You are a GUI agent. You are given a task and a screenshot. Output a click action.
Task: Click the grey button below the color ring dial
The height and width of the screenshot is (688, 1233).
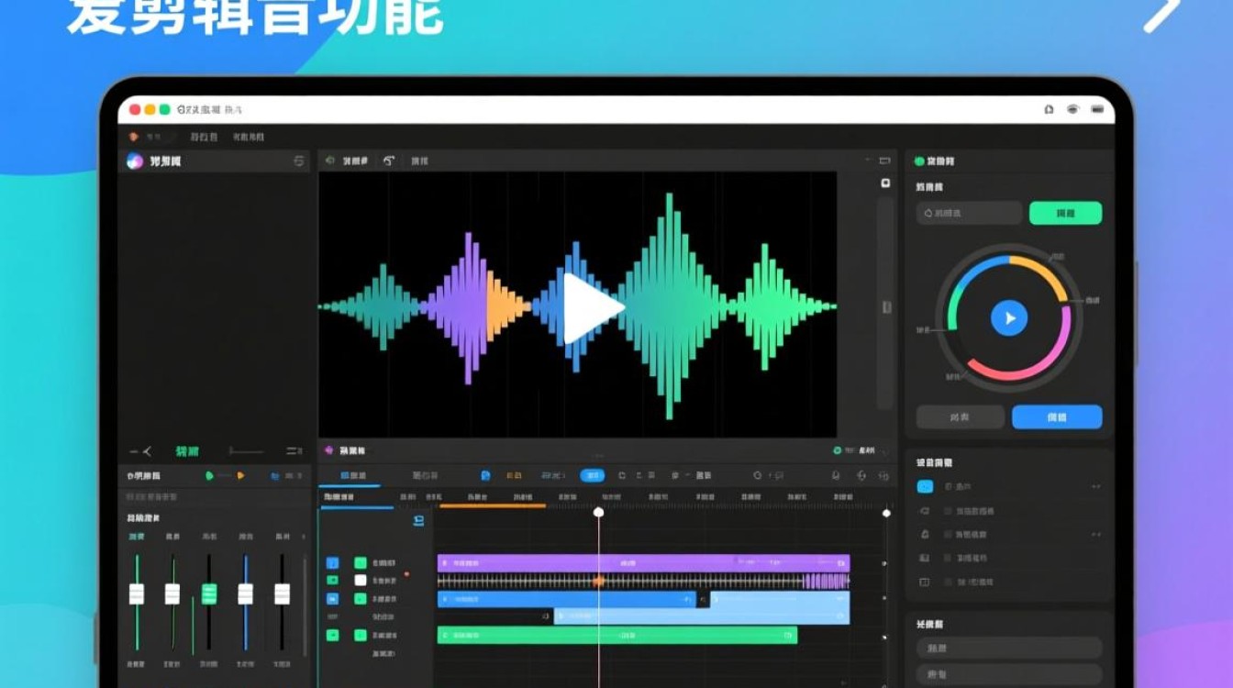961,416
